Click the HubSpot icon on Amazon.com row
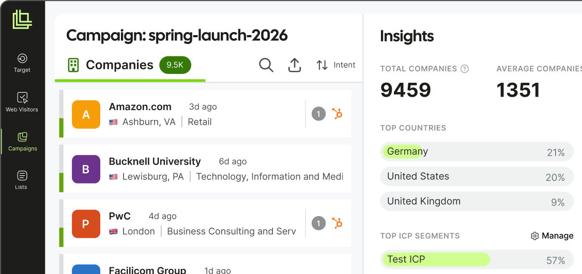Viewport: 582px width, 274px height. [x=337, y=114]
